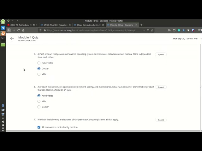
Task: Open the Firefox Library icon
Action: (169, 30)
